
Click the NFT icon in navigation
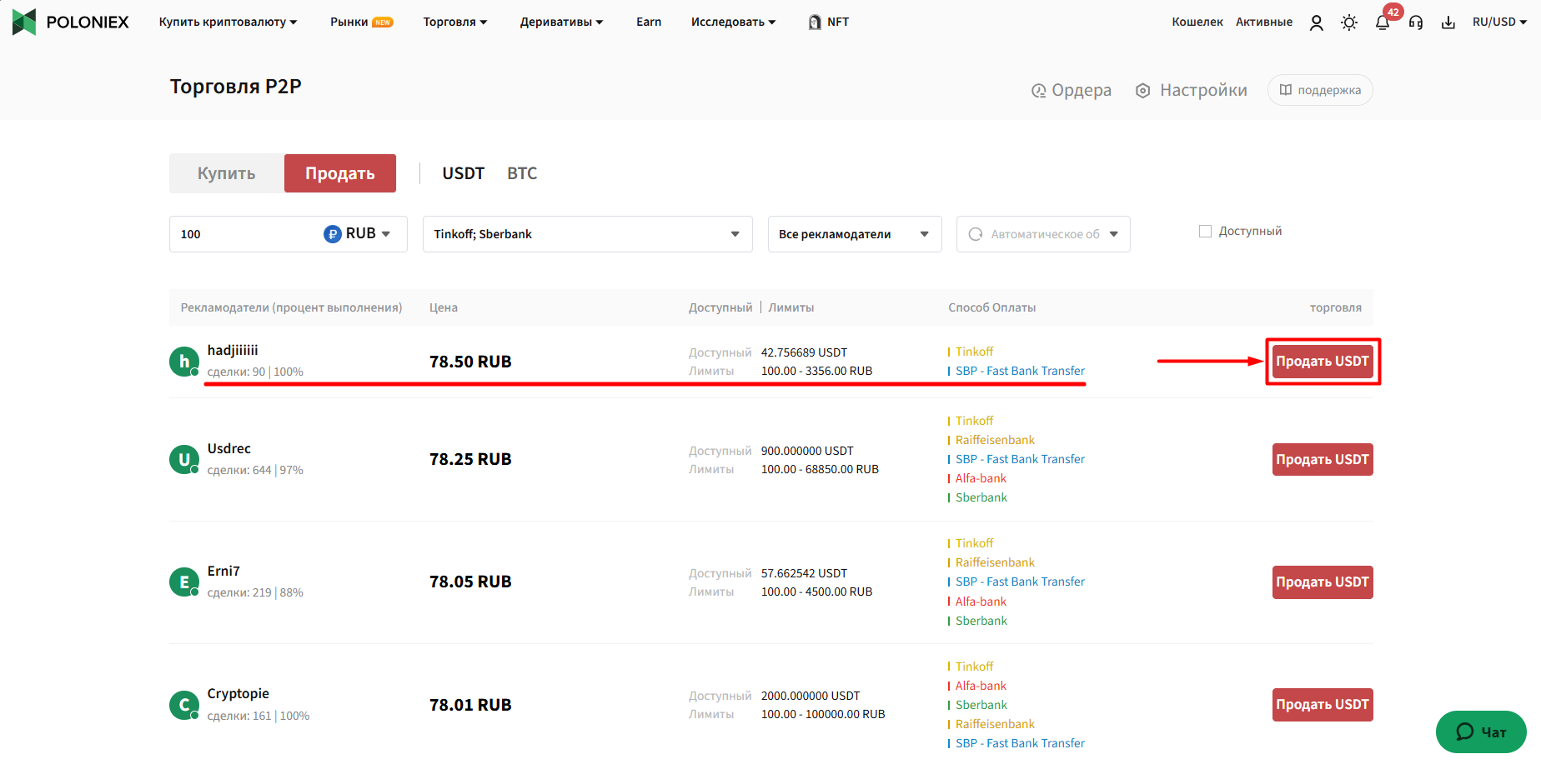tap(815, 22)
